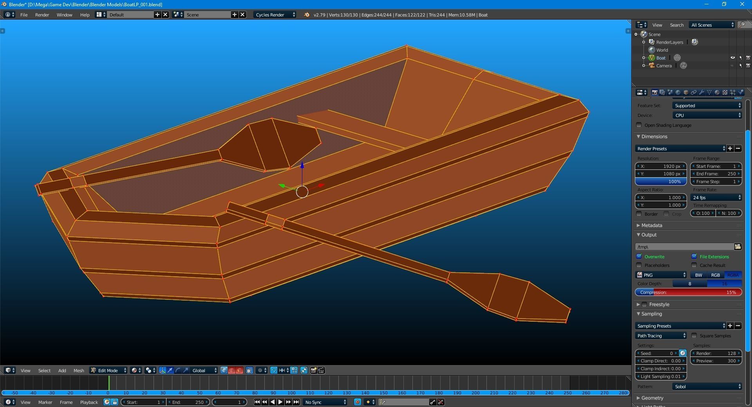Toggle renderability of the Camera object
Viewport: 752px width, 407px height.
click(748, 65)
